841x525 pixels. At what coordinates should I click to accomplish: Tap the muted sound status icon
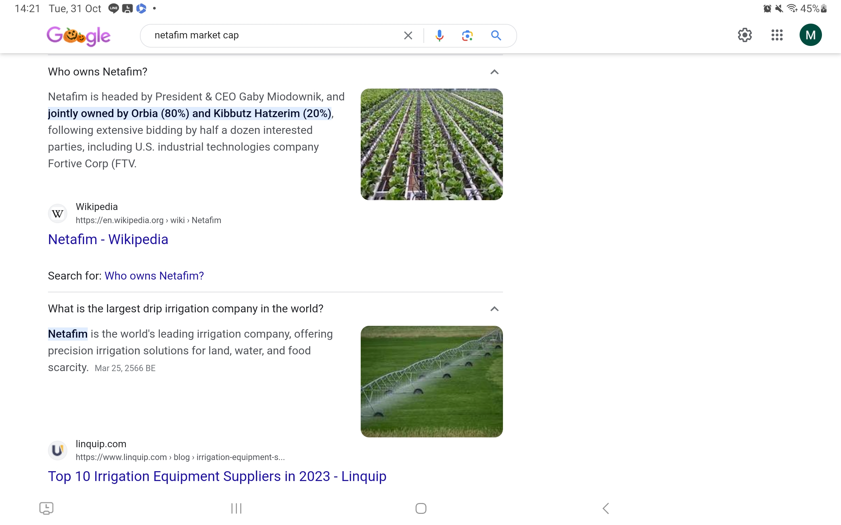[x=779, y=8]
